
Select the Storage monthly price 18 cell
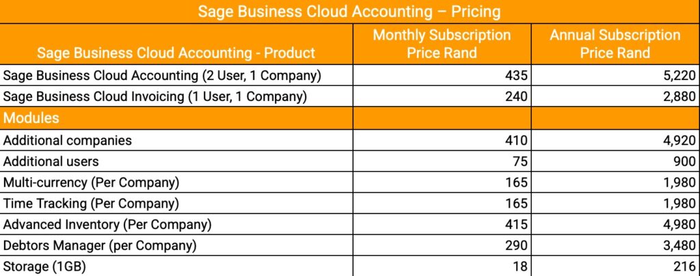tap(520, 267)
